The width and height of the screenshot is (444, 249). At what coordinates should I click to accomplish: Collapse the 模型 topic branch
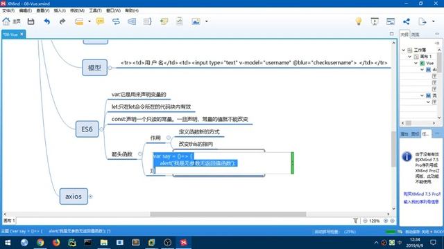point(110,68)
